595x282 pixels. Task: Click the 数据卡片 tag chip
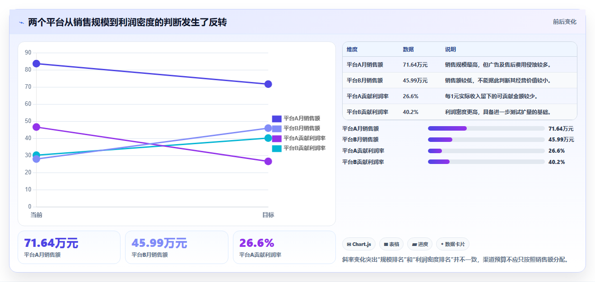[453, 244]
